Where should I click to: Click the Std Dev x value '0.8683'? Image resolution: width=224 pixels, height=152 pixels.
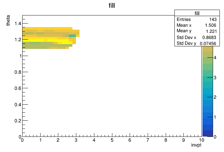pos(209,37)
